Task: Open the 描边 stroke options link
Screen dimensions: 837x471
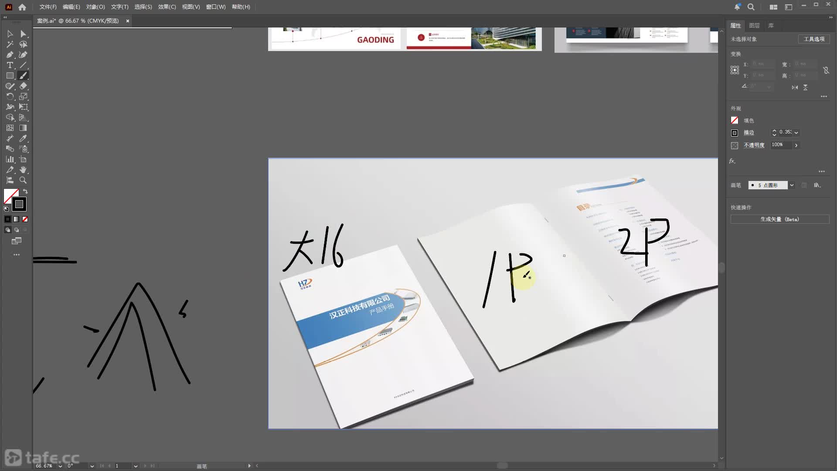Action: pos(749,133)
